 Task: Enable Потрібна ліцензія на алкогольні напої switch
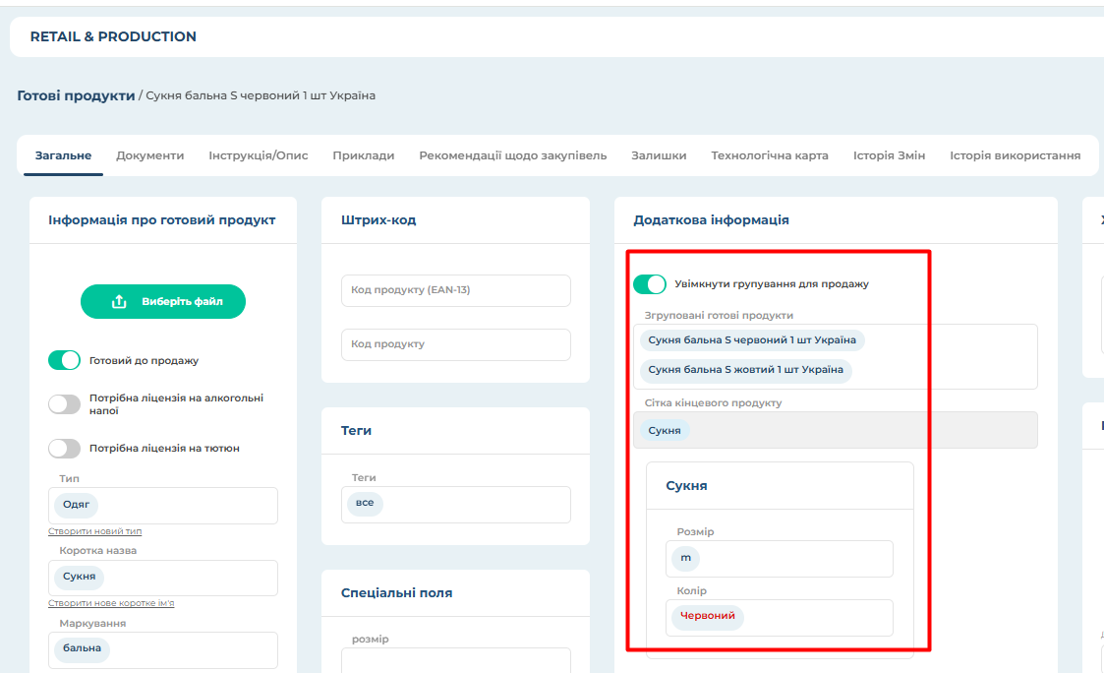click(x=64, y=404)
